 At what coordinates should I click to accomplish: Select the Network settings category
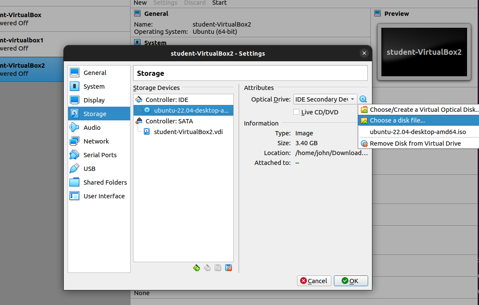(96, 141)
